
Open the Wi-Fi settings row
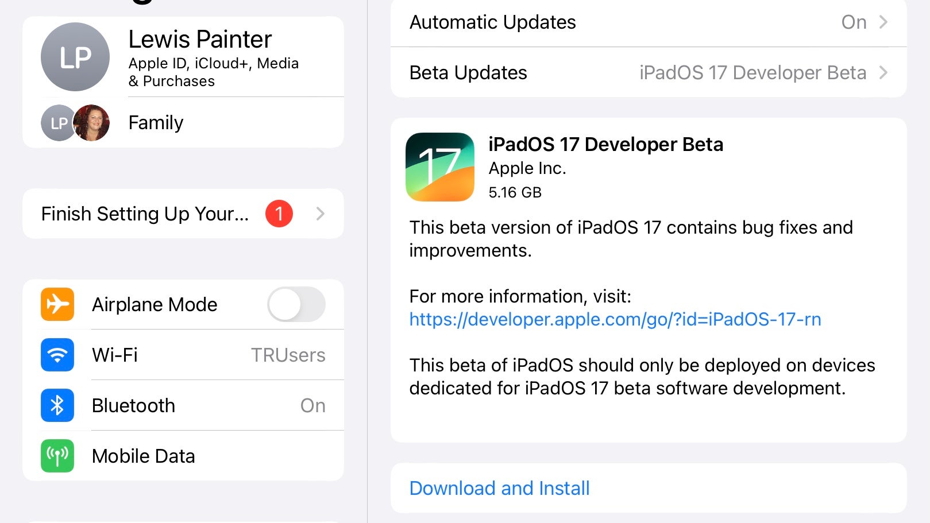(x=183, y=355)
